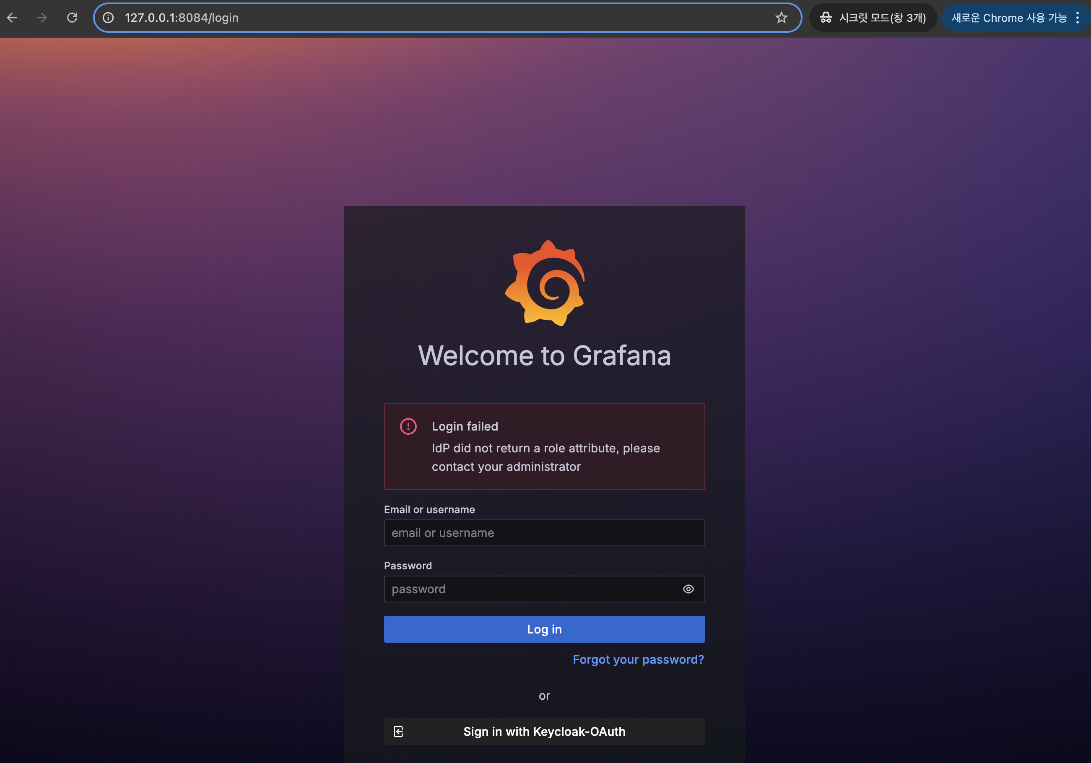Viewport: 1091px width, 763px height.
Task: Click the Keycloak sign-in arrow icon
Action: click(398, 732)
